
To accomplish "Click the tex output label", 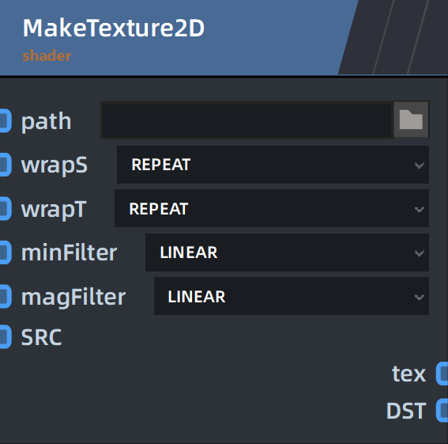I will pos(408,374).
